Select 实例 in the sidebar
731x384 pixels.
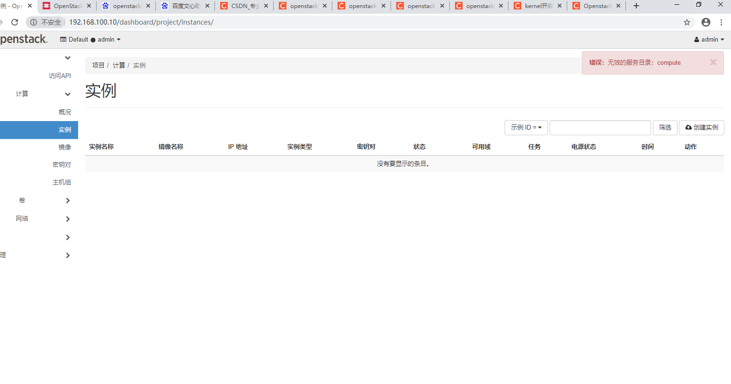tap(39, 130)
